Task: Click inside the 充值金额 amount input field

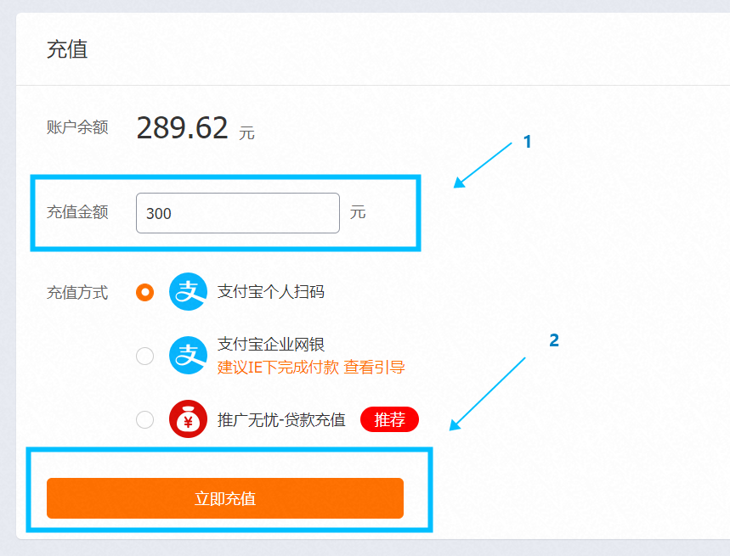Action: (x=237, y=212)
